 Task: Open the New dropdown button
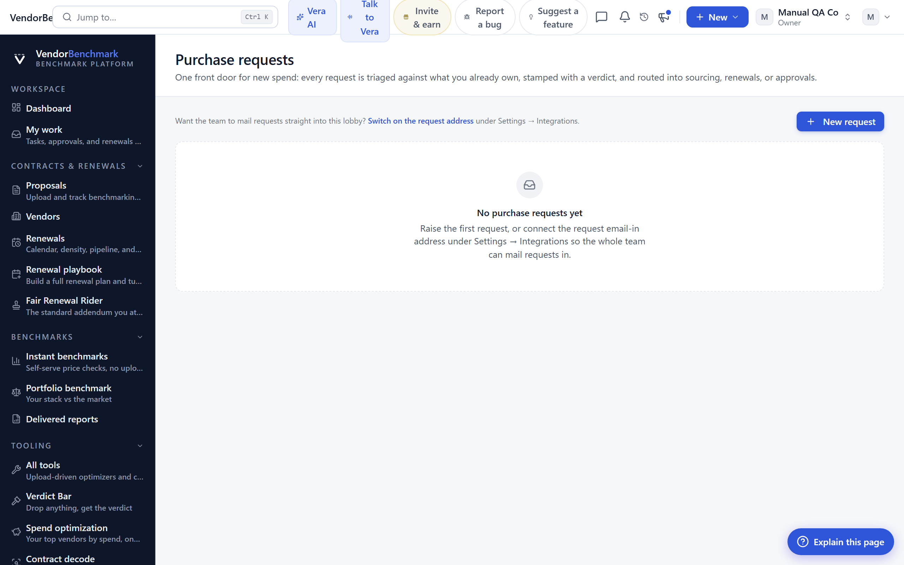(717, 17)
